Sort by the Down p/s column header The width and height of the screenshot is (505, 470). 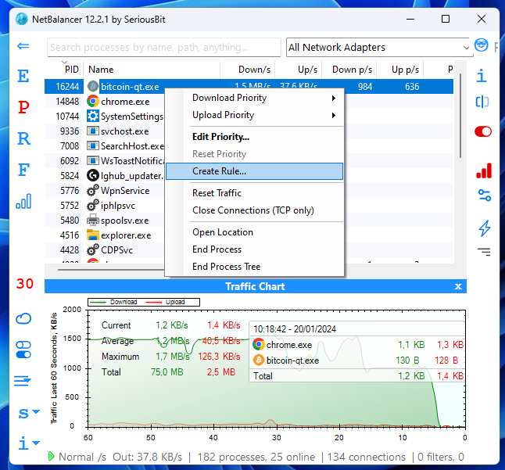click(x=349, y=70)
